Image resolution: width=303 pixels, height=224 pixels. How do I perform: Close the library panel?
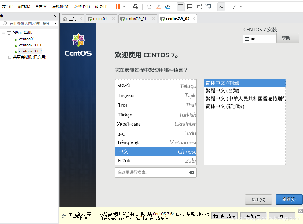click(55, 16)
